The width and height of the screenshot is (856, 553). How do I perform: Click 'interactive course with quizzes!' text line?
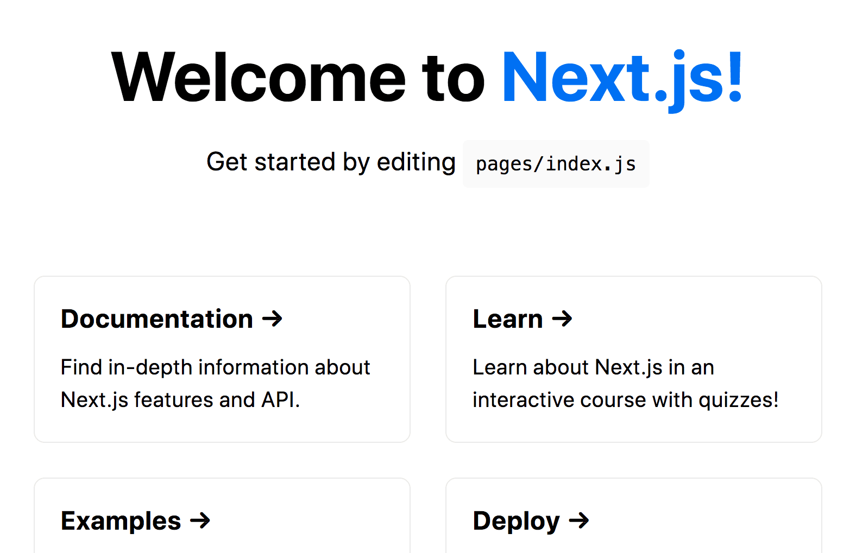[x=625, y=400]
